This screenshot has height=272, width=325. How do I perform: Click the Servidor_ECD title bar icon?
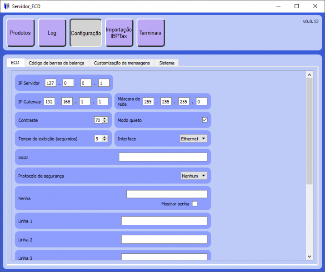(7, 6)
